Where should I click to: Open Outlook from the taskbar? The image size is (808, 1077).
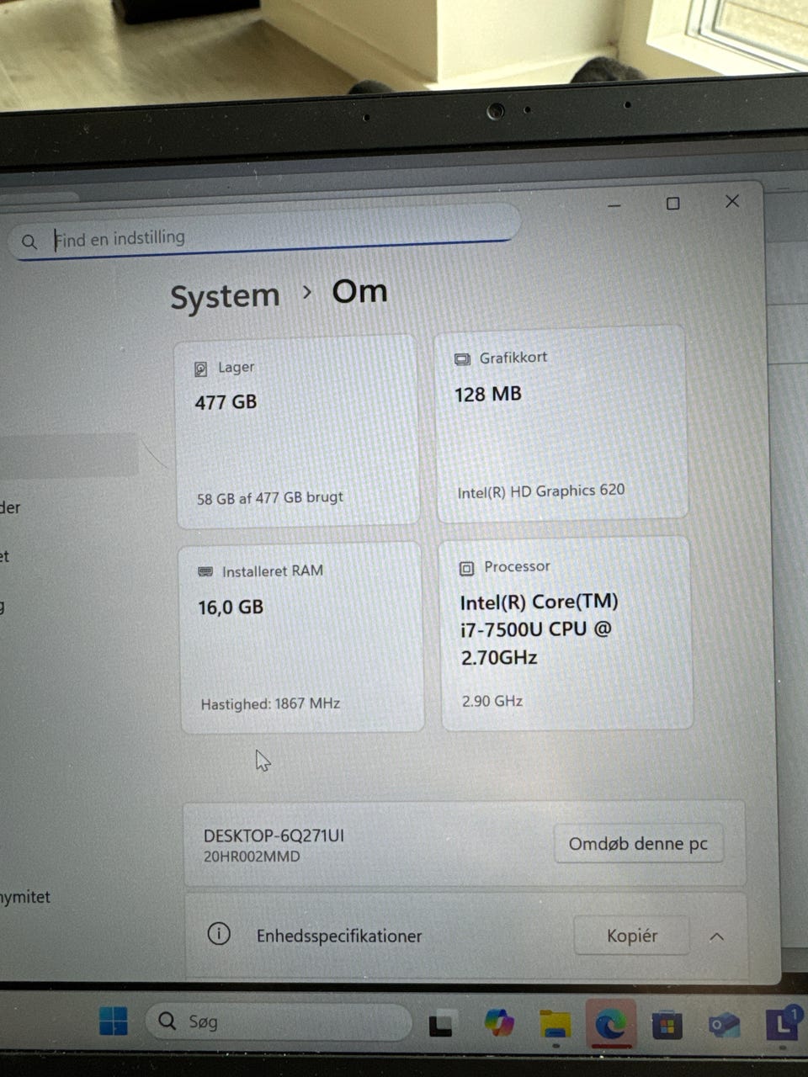723,1025
